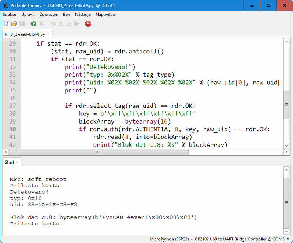Click editor horizontal scroll left arrow
The height and width of the screenshot is (243, 293).
6,152
